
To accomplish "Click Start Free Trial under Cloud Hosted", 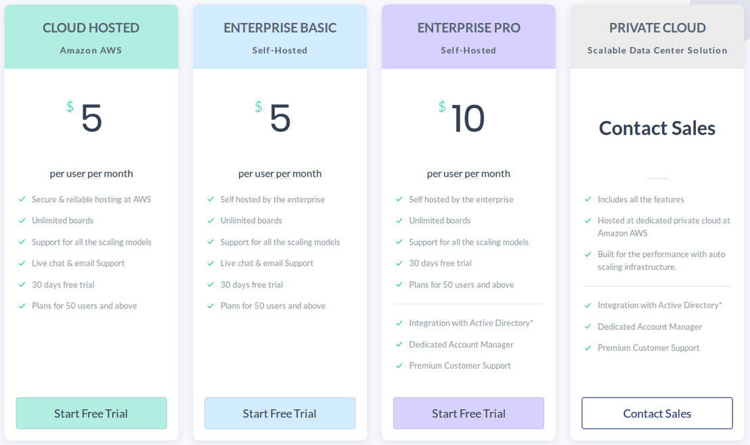I will point(91,413).
